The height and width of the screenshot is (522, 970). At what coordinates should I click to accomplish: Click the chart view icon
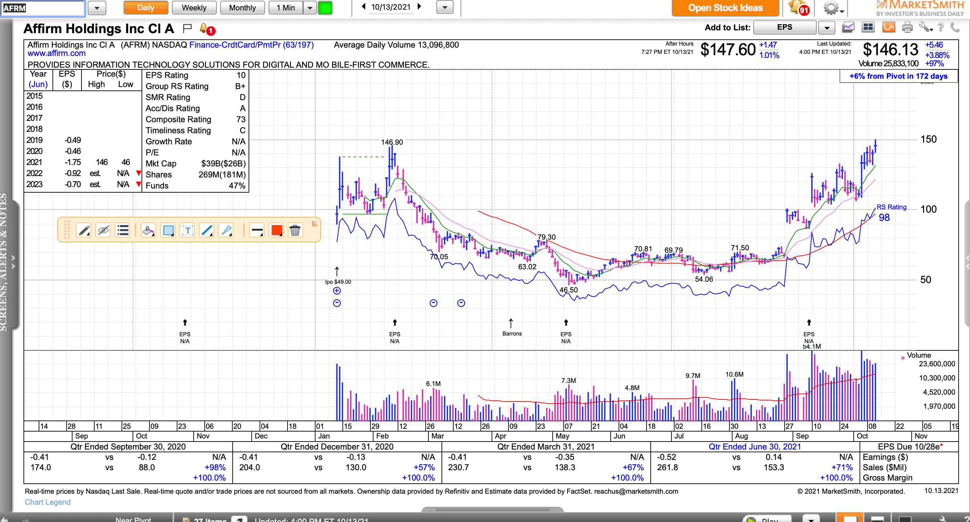tap(848, 27)
